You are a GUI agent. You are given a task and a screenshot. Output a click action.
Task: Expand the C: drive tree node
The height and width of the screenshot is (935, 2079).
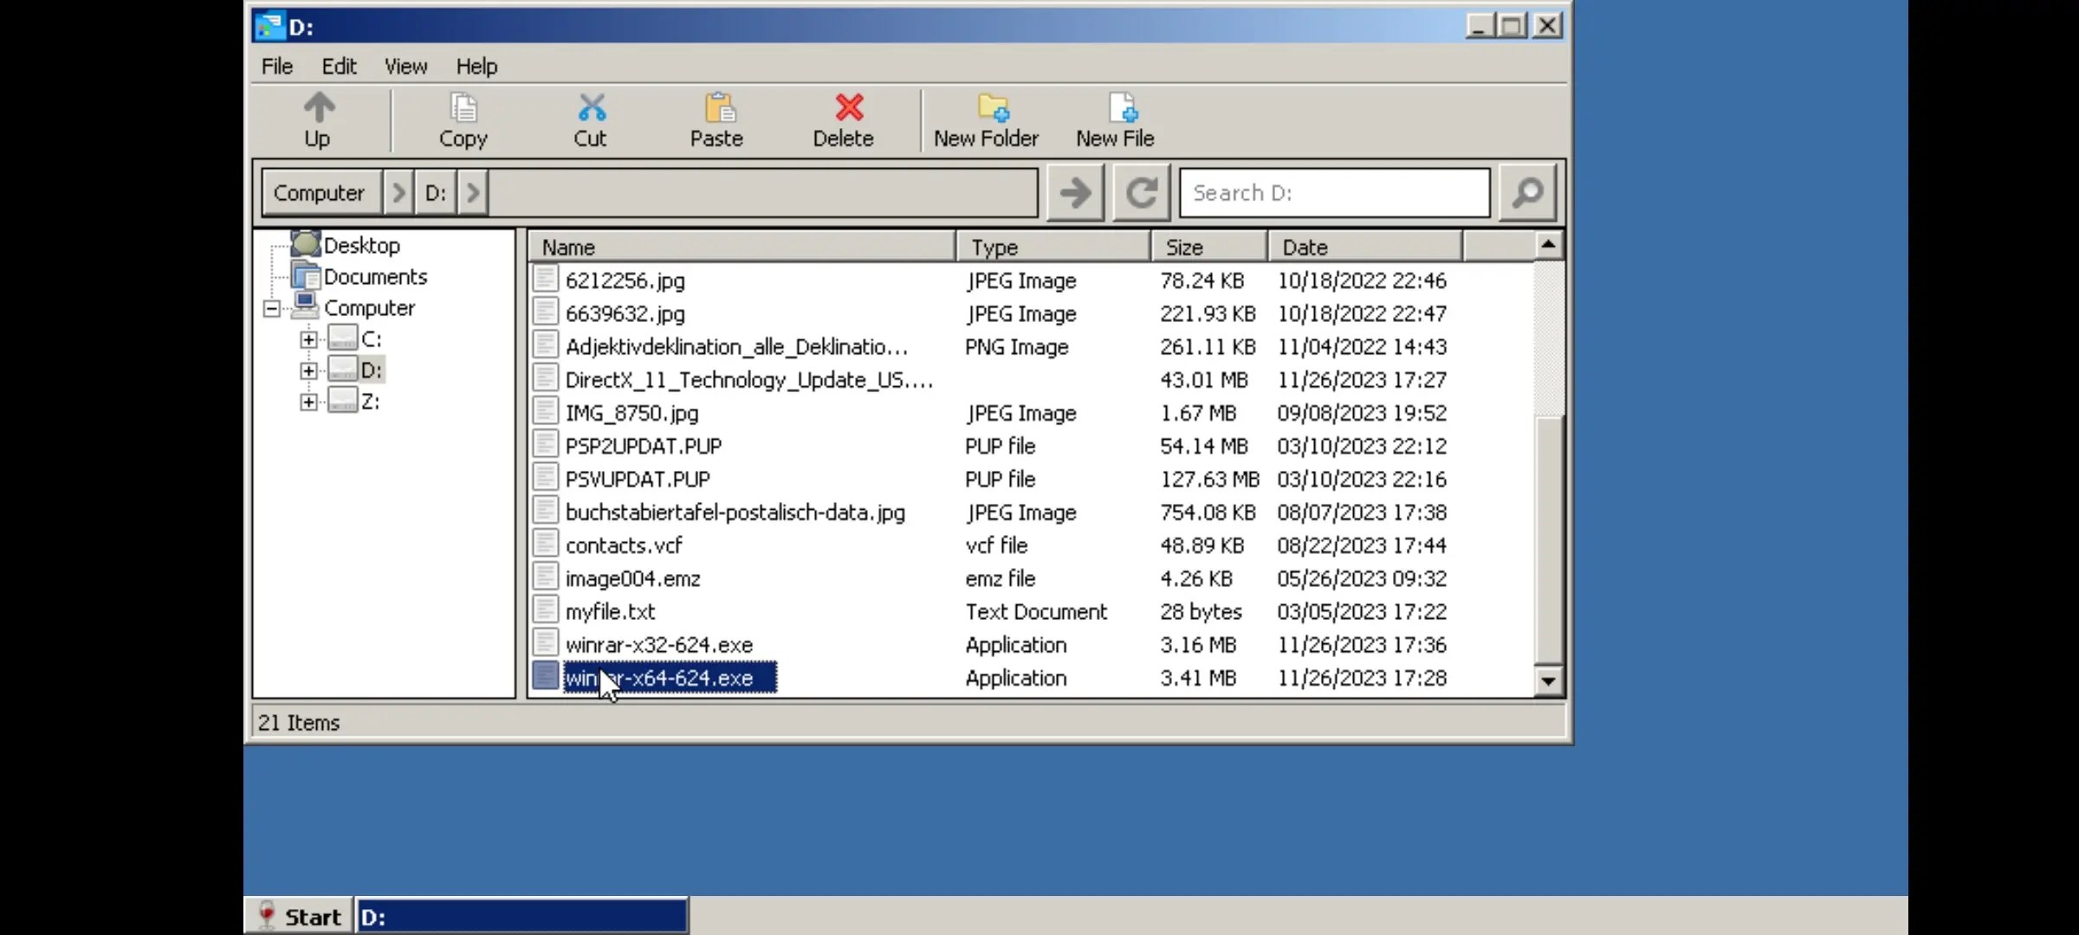(308, 338)
